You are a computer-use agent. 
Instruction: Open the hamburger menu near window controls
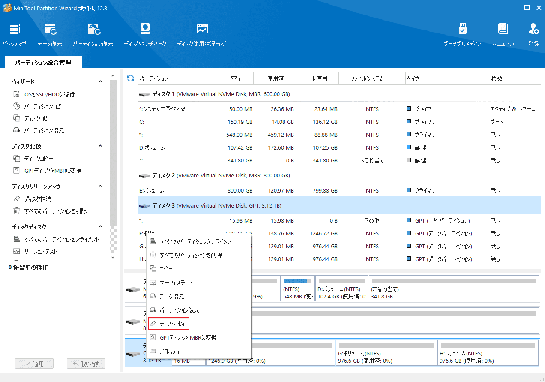point(503,7)
